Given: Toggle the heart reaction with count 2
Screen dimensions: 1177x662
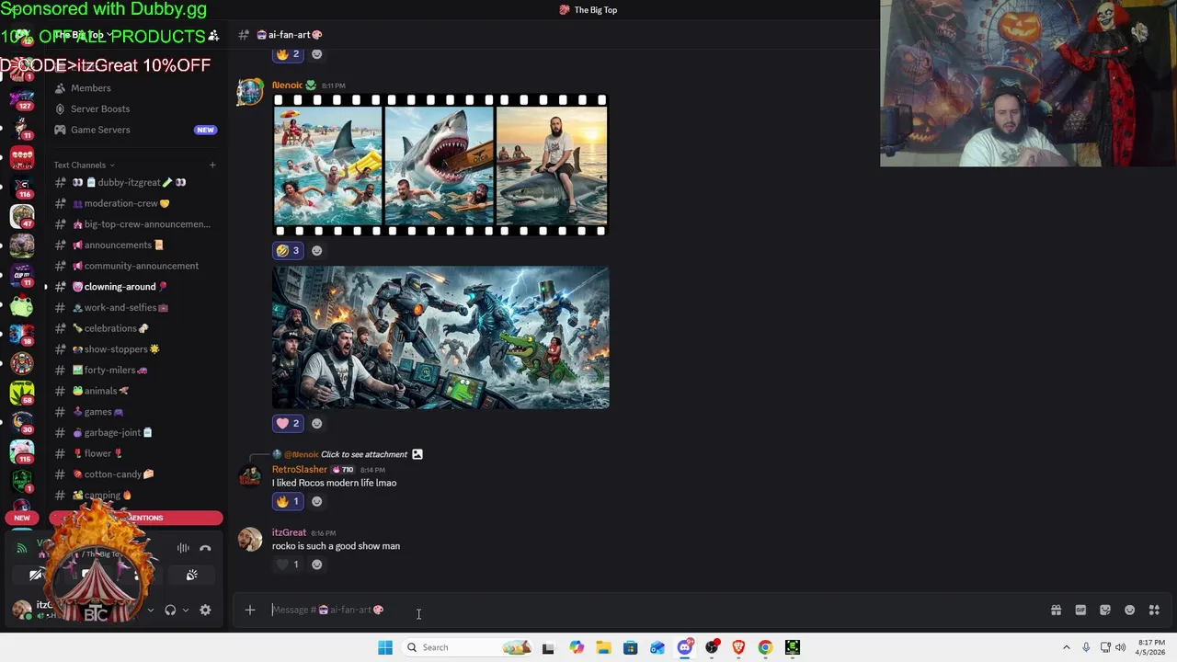Looking at the screenshot, I should coord(288,423).
